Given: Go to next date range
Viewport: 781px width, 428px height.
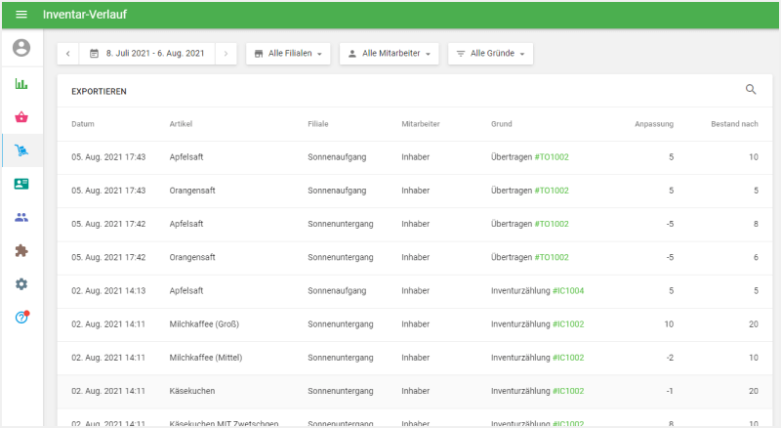Looking at the screenshot, I should [x=225, y=54].
